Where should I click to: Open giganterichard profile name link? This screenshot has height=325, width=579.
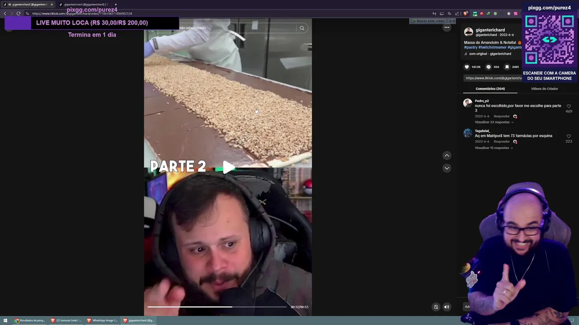[490, 30]
